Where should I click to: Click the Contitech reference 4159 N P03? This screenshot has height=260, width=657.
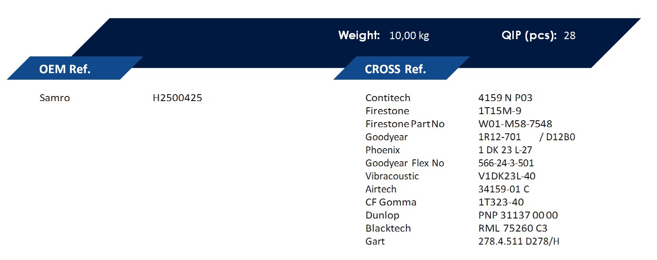(x=505, y=98)
